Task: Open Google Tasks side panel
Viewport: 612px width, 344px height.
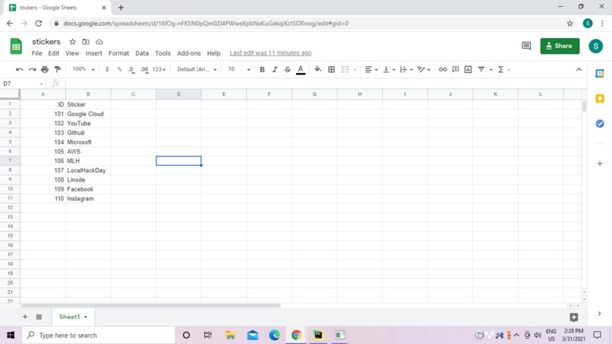Action: pyautogui.click(x=600, y=124)
